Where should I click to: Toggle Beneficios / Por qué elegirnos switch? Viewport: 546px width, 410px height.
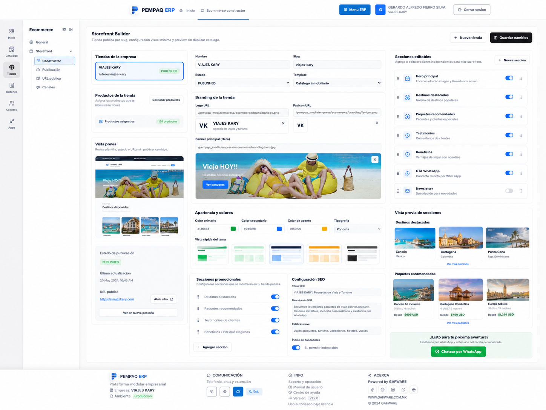click(x=275, y=332)
